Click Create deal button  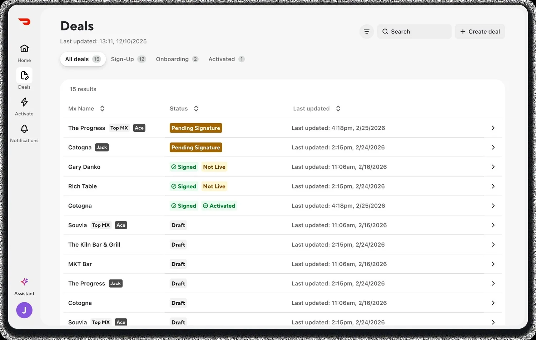(480, 32)
